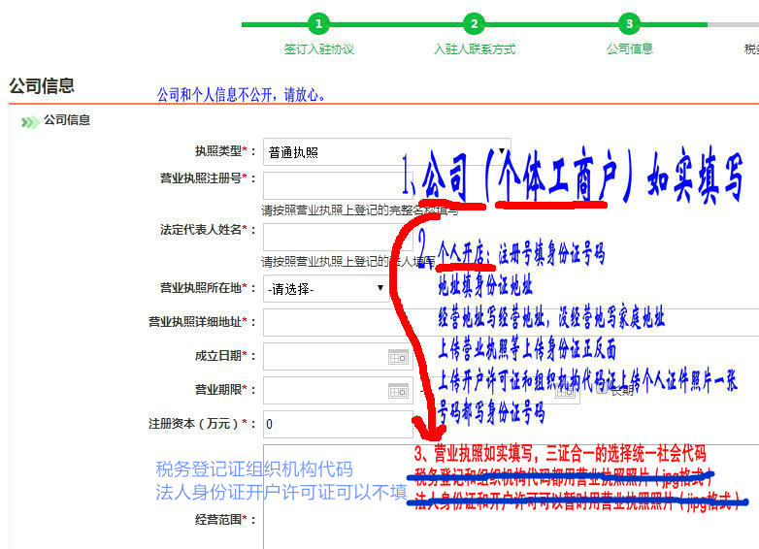Click the step 1 circle in progress bar
Image resolution: width=759 pixels, height=549 pixels.
318,24
